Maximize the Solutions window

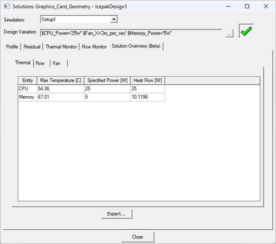(247, 6)
